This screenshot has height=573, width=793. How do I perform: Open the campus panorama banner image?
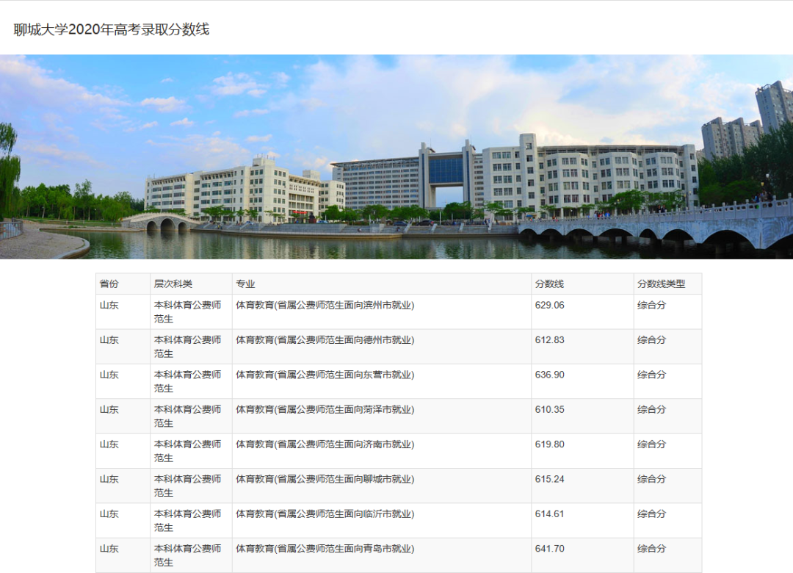pyautogui.click(x=396, y=157)
